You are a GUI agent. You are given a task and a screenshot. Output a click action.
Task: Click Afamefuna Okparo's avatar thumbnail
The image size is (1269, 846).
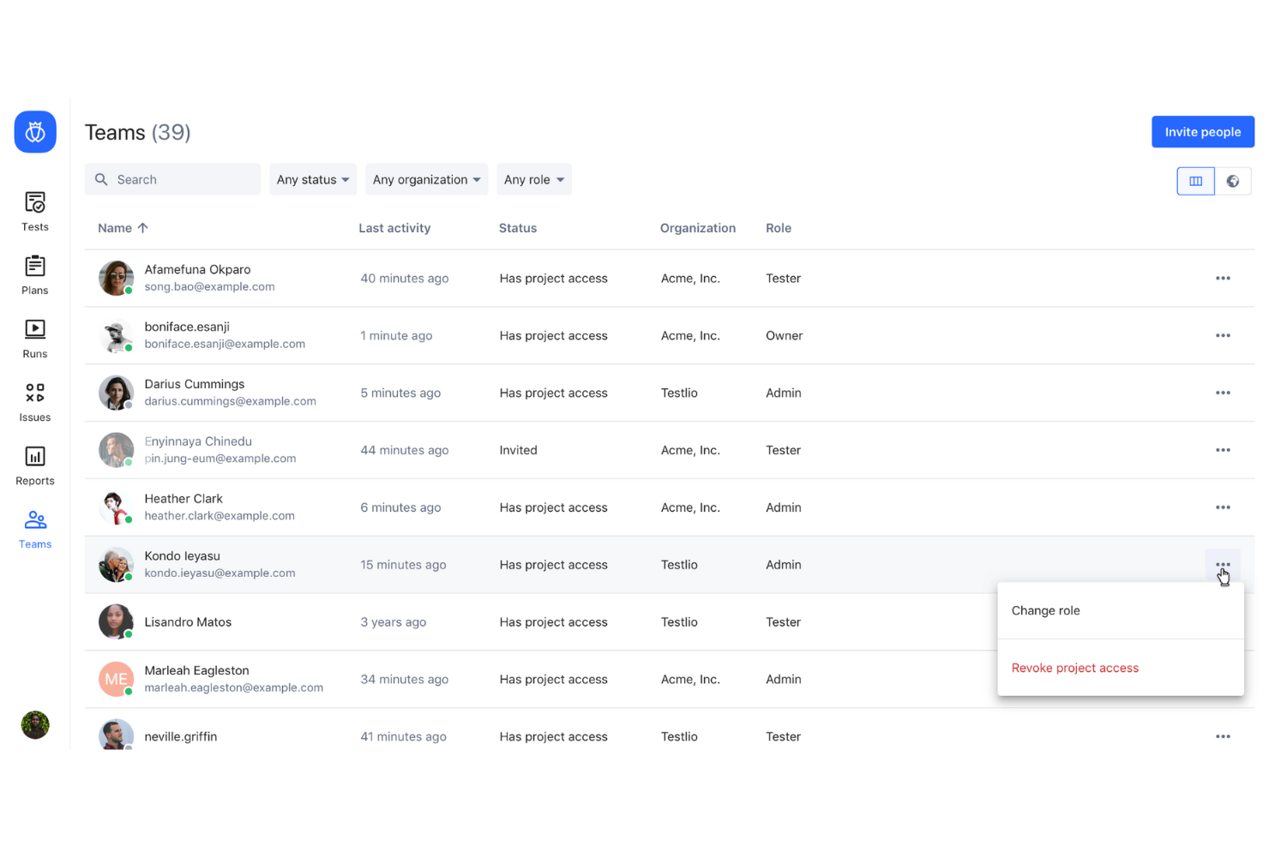pyautogui.click(x=116, y=278)
